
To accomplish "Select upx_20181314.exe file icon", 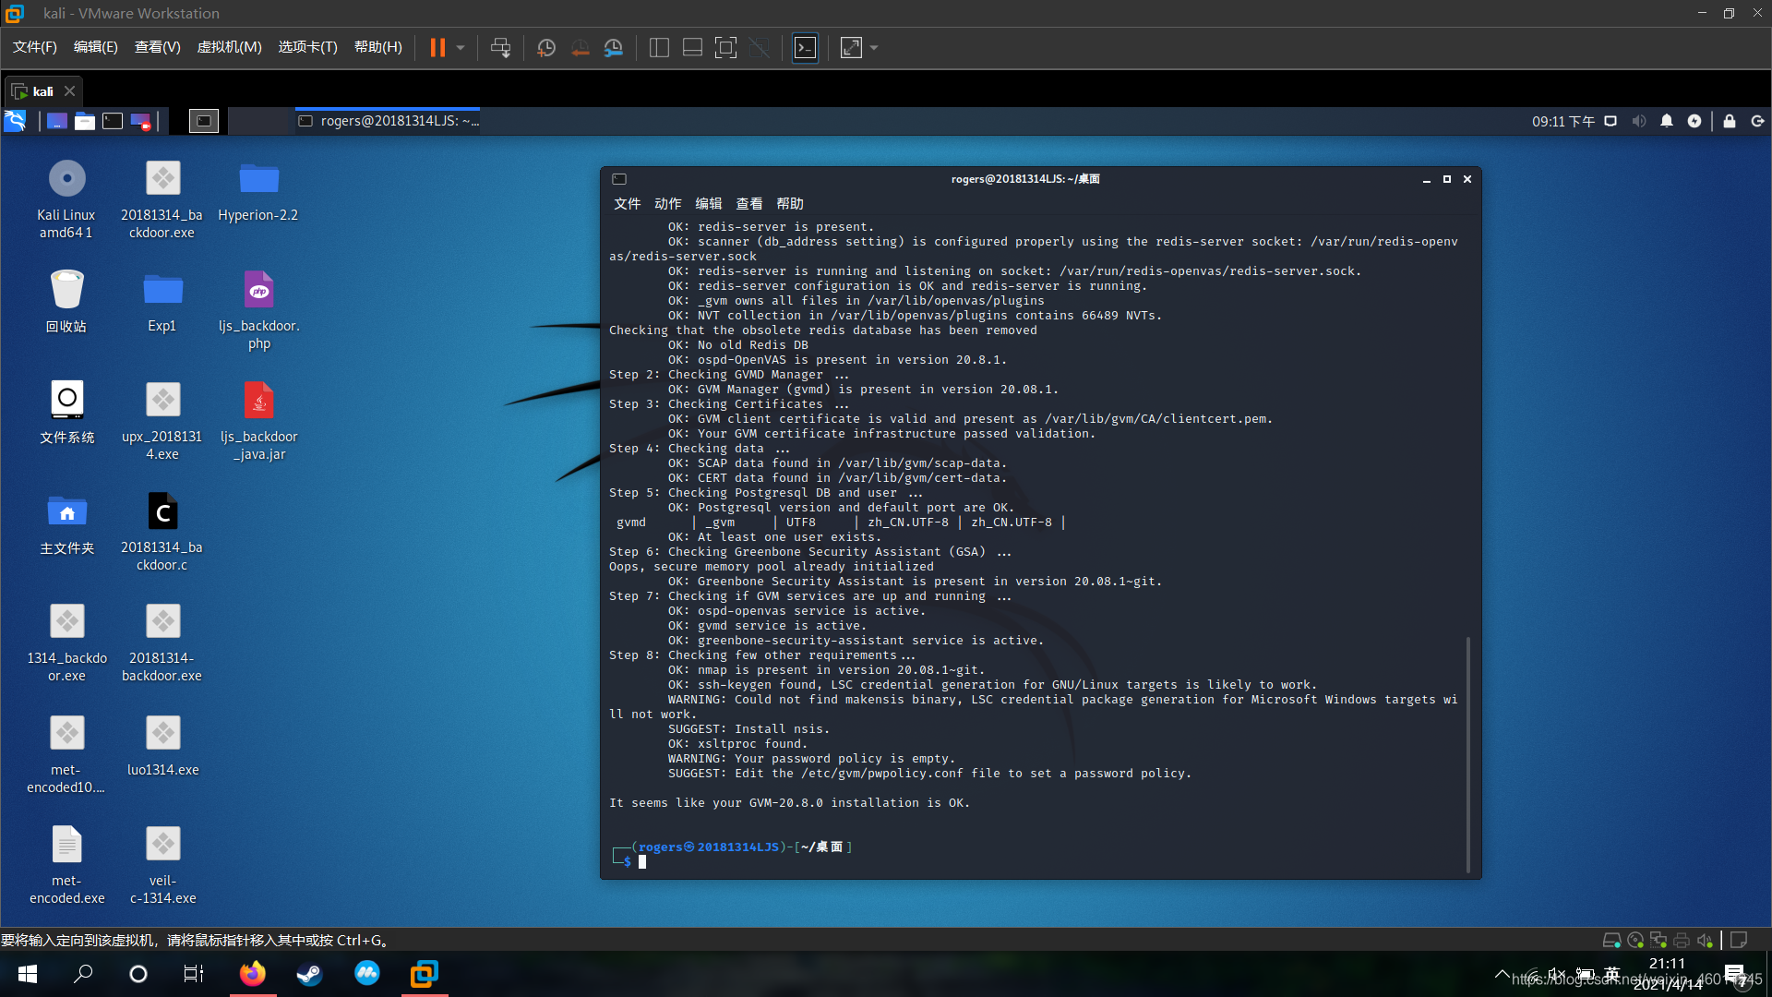I will coord(162,421).
